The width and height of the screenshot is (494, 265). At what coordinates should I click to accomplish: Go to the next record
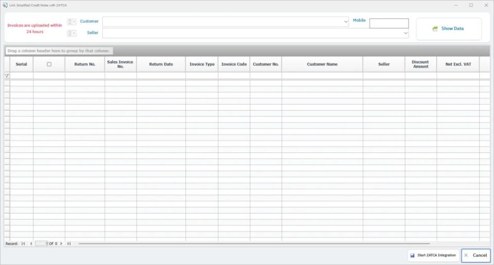click(x=61, y=243)
